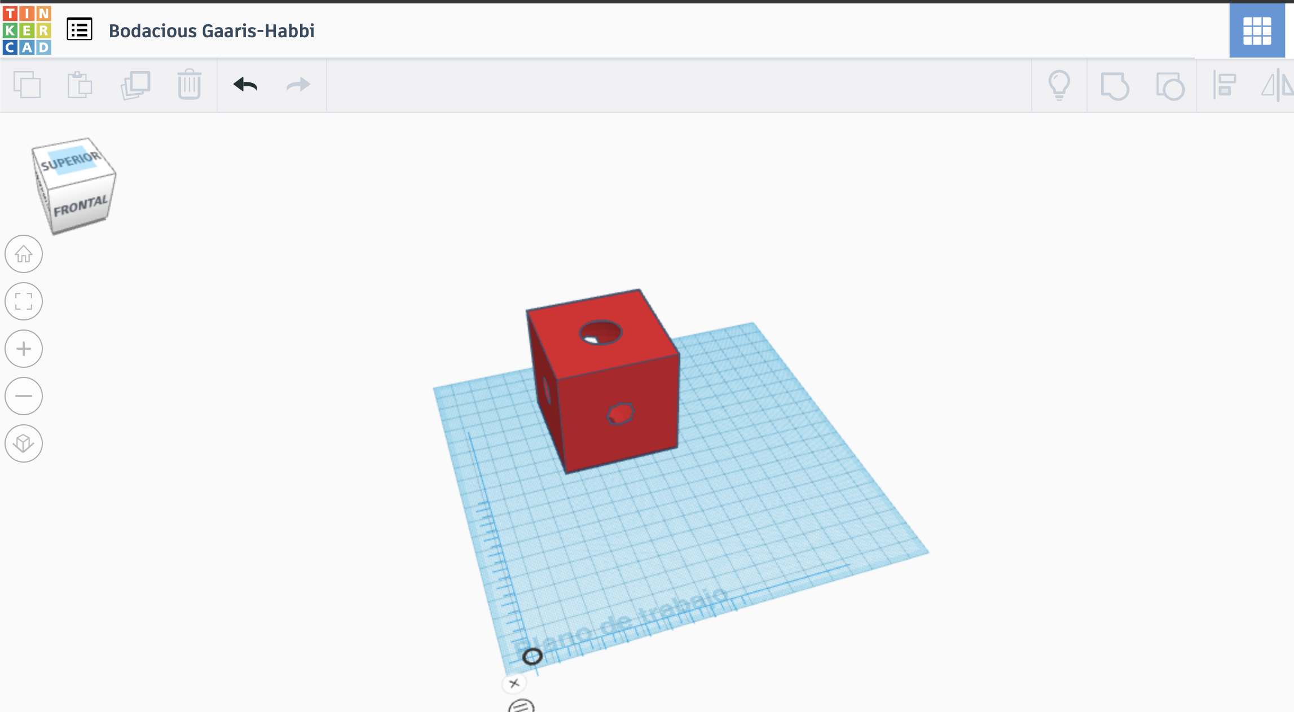Click the Mirror tool icon
The height and width of the screenshot is (712, 1294).
[1278, 85]
